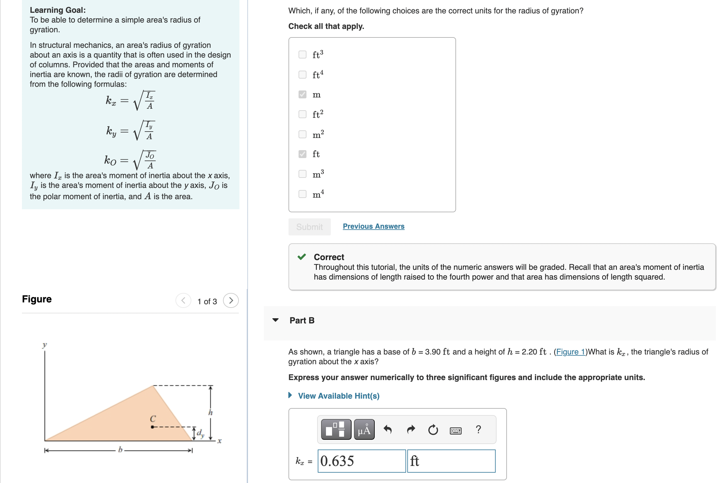Open the equation templates icon
This screenshot has height=483, width=722.
pos(336,429)
